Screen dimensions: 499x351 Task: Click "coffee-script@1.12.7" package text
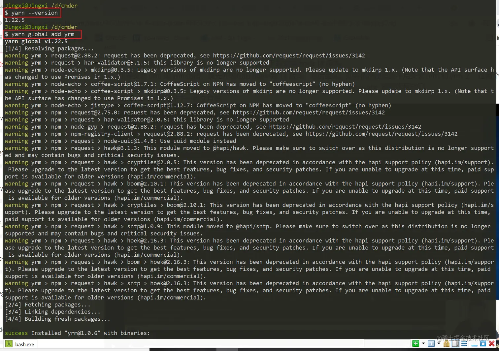[157, 106]
